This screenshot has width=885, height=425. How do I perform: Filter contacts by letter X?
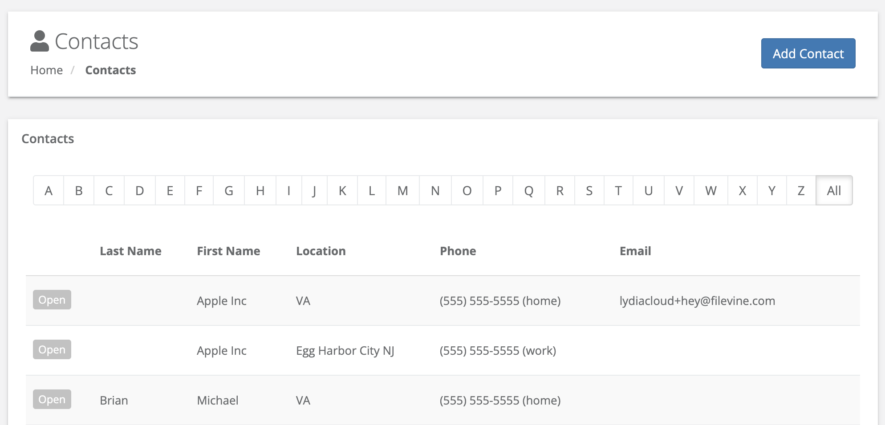[743, 191]
